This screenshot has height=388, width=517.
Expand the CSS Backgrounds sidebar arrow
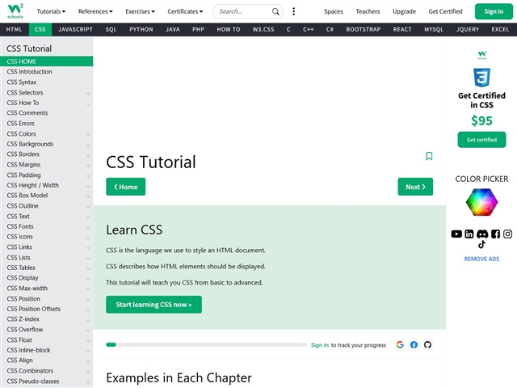point(88,145)
